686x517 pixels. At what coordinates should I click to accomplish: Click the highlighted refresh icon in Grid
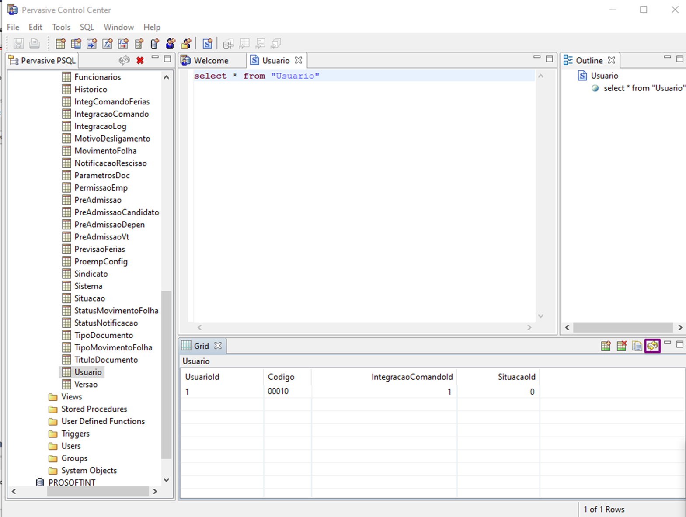(652, 346)
